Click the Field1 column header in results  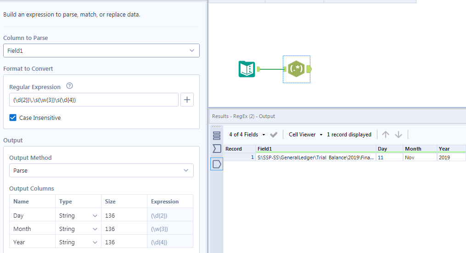tap(315, 149)
